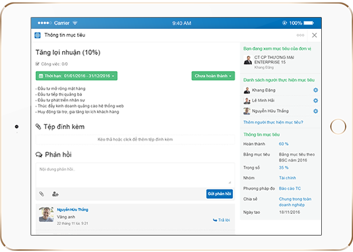Click Thêm người thực hiện mục tiêu link

tap(273, 122)
